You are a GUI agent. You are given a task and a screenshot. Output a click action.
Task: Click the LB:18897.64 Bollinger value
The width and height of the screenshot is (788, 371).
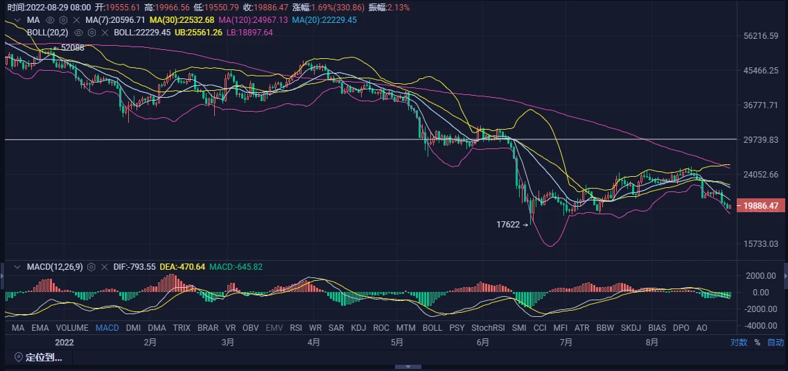pyautogui.click(x=249, y=32)
